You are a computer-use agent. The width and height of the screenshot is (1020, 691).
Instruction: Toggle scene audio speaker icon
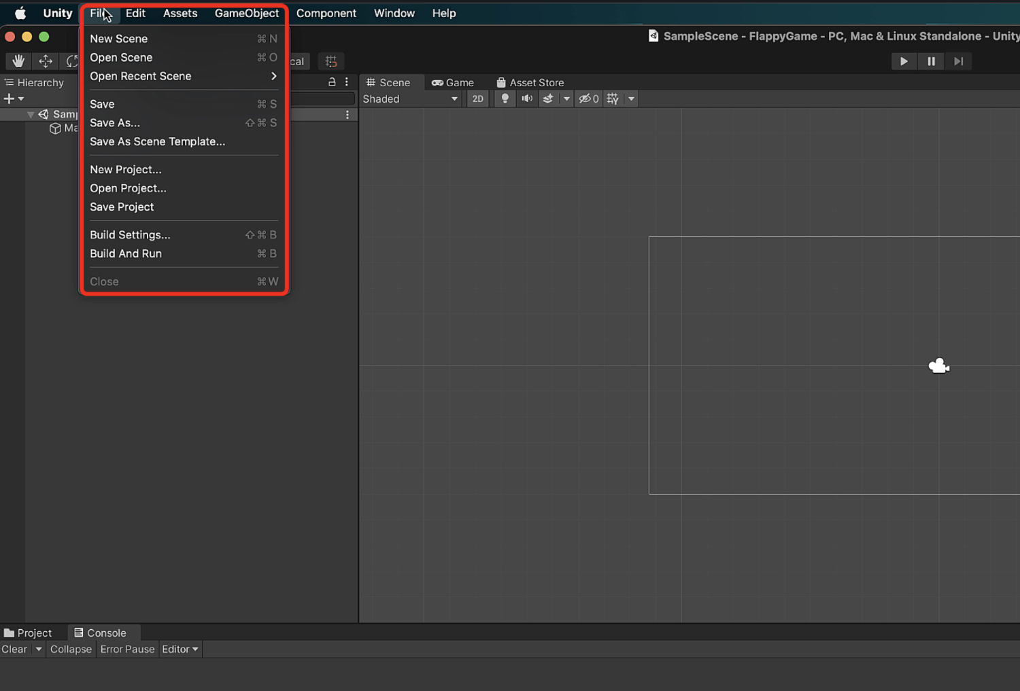click(x=527, y=99)
